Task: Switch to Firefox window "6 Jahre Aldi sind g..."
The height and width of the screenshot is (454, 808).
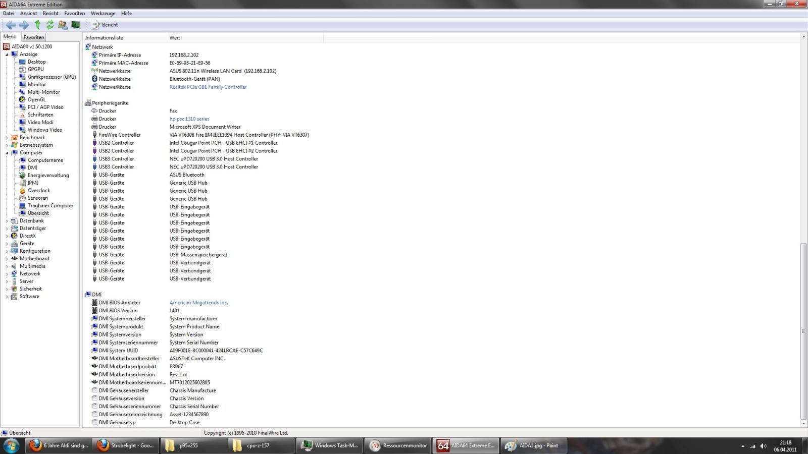Action: coord(59,446)
